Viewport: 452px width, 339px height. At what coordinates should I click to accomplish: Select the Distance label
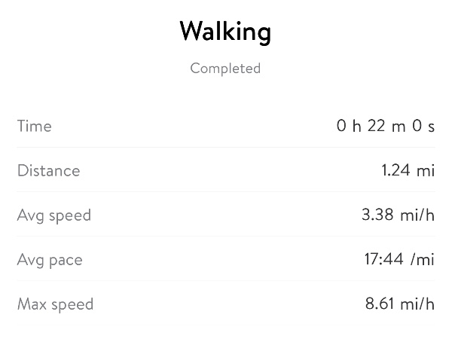(48, 170)
